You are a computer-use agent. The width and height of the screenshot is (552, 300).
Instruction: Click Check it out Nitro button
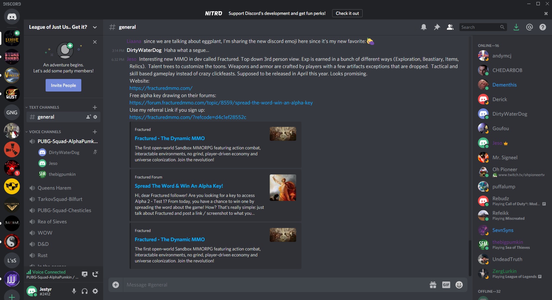pos(347,13)
